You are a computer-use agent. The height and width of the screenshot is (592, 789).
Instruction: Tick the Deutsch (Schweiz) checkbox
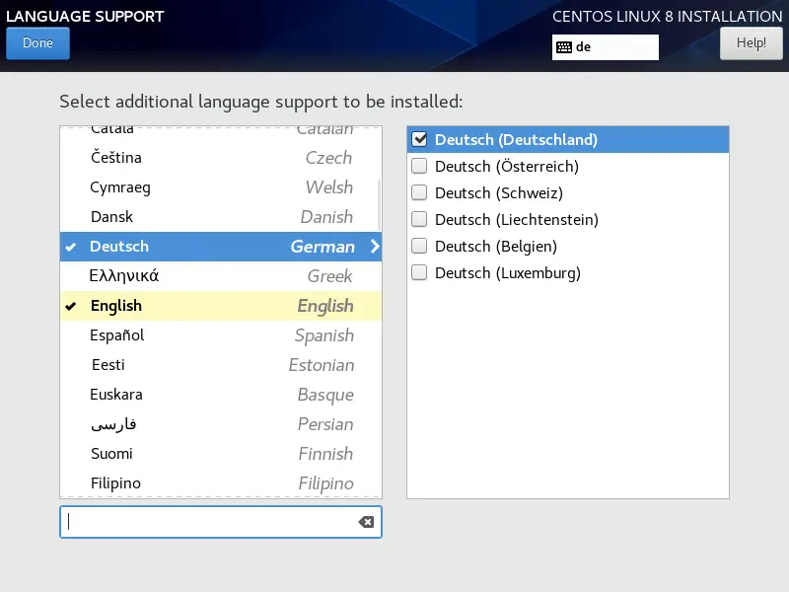coord(419,193)
